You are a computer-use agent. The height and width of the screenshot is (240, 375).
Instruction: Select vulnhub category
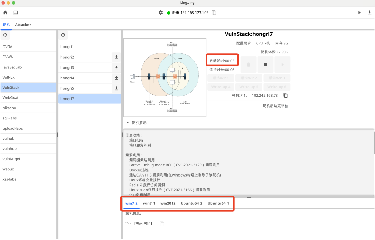[28, 149]
